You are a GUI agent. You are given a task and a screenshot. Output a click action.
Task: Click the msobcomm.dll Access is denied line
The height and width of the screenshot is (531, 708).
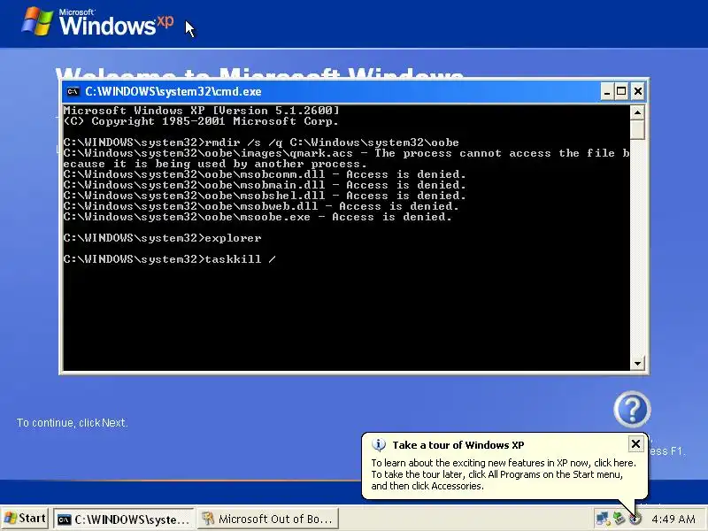[265, 174]
